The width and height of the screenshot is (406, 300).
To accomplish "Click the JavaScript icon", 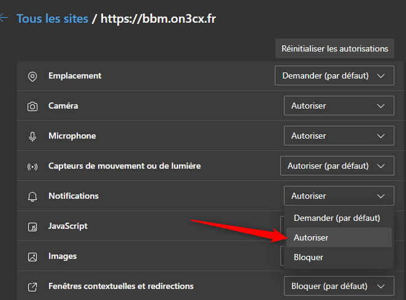I will click(x=33, y=226).
